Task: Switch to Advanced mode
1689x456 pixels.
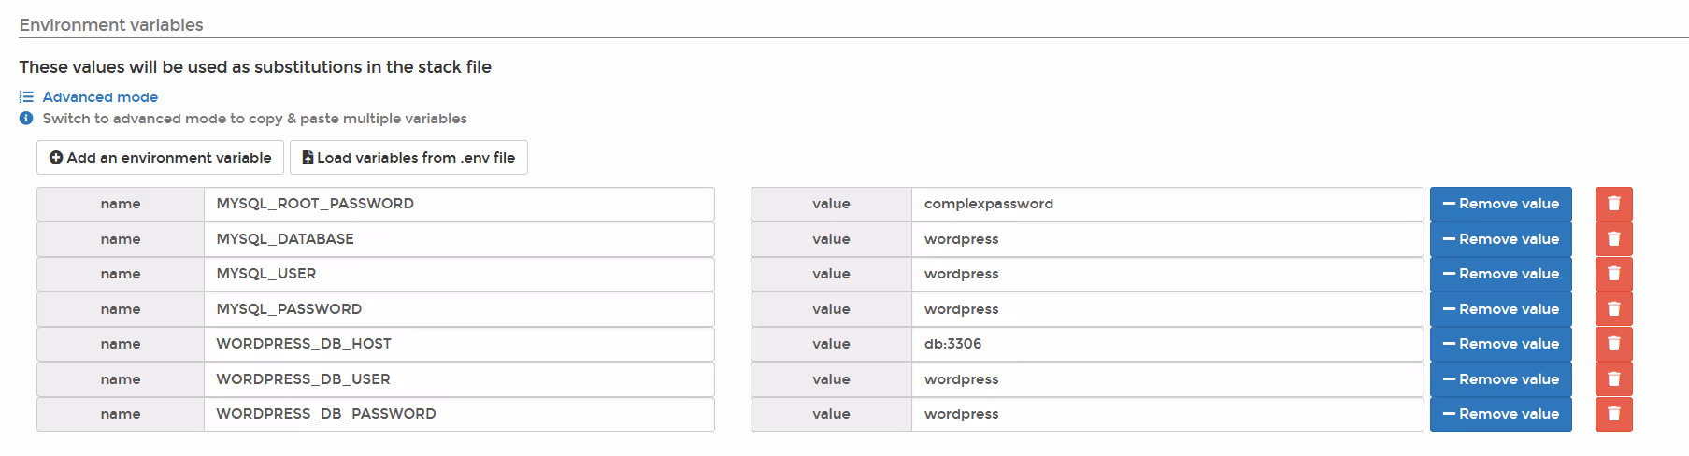Action: click(100, 97)
